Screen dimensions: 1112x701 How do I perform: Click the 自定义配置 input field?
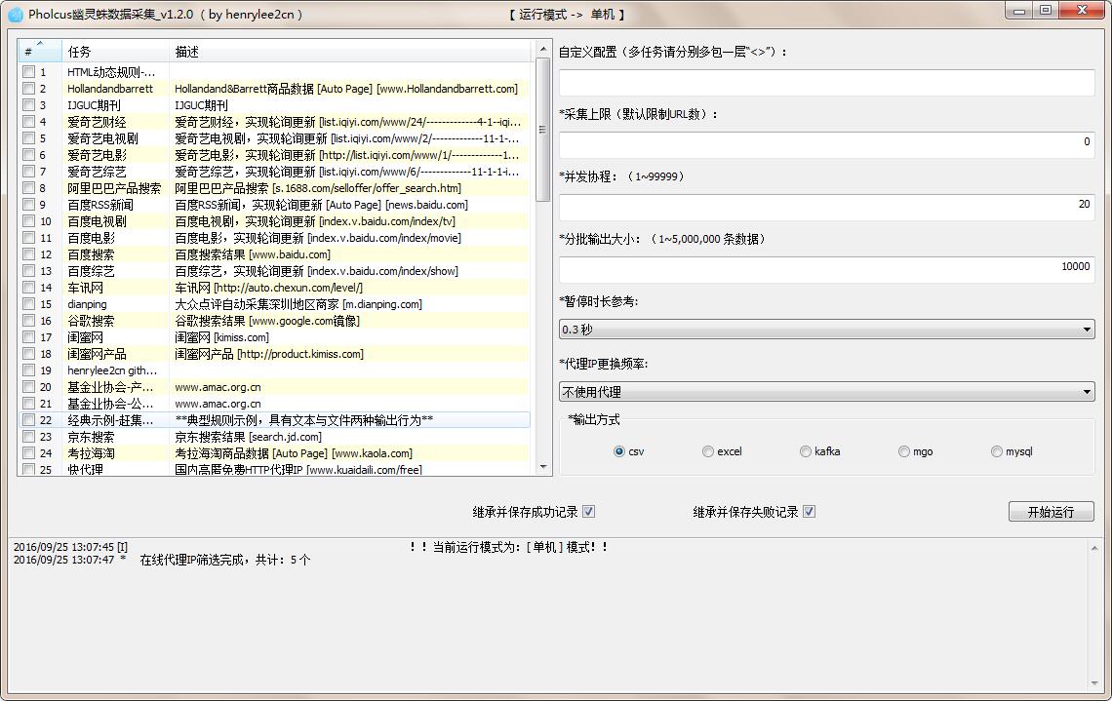[x=826, y=83]
